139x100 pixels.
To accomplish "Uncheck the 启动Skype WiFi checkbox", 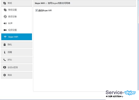I will [36, 10].
